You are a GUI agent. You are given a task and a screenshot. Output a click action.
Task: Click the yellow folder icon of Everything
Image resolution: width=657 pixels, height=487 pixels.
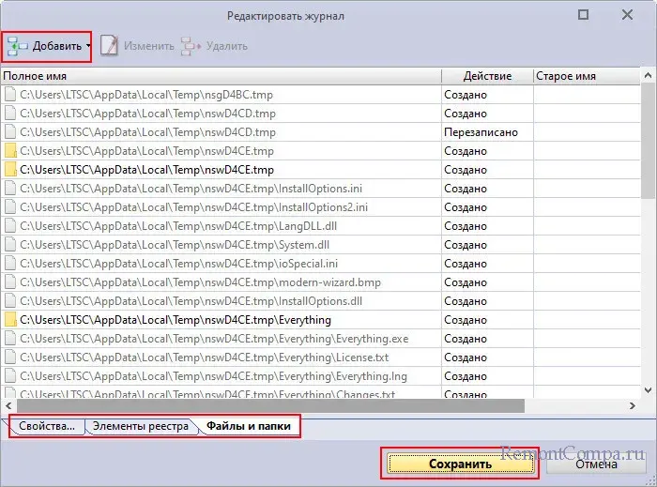click(x=10, y=320)
